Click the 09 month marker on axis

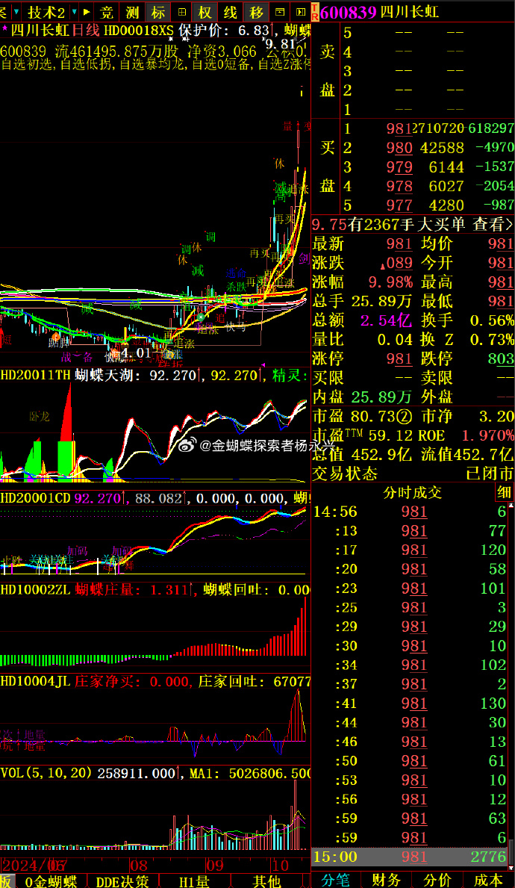pyautogui.click(x=214, y=866)
